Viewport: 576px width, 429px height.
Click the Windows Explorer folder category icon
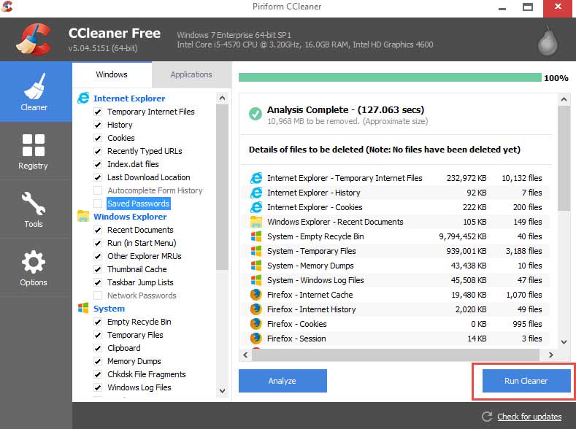(x=83, y=216)
